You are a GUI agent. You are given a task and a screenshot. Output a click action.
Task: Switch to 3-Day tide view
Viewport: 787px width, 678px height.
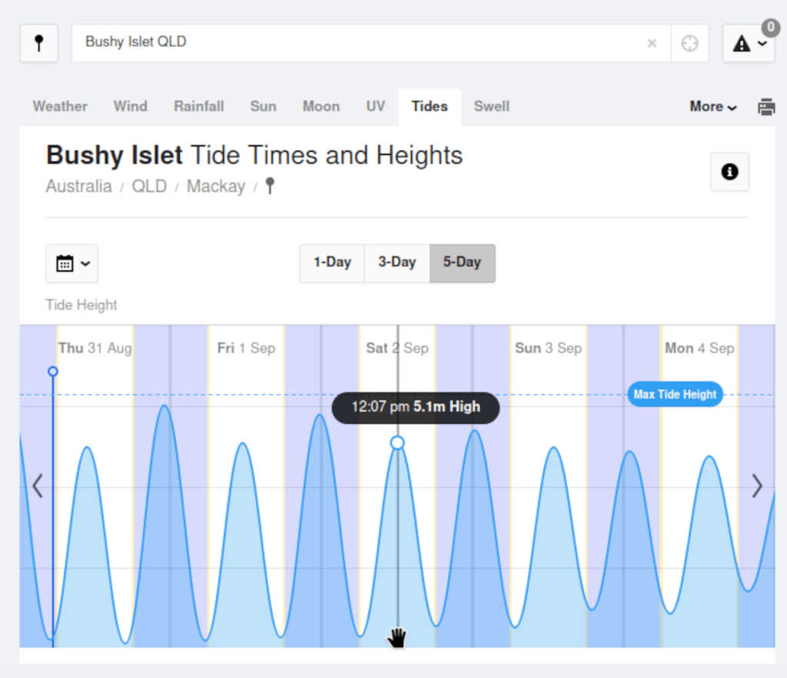pos(397,262)
